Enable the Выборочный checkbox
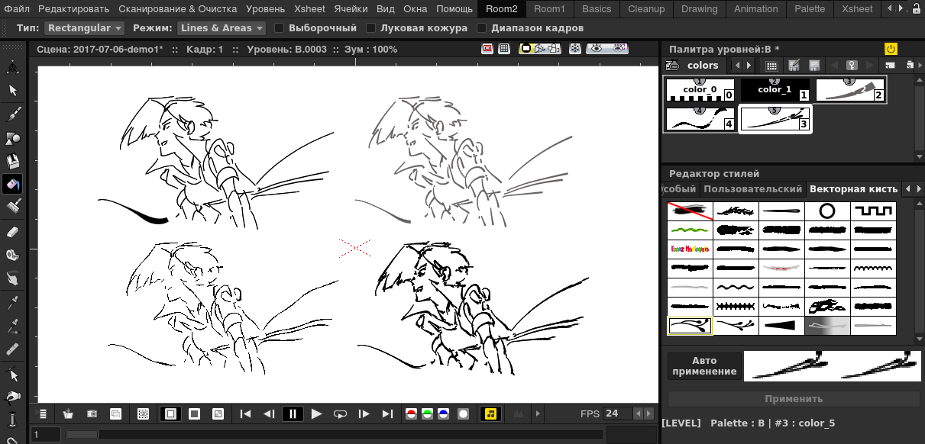Image resolution: width=925 pixels, height=444 pixels. point(280,27)
